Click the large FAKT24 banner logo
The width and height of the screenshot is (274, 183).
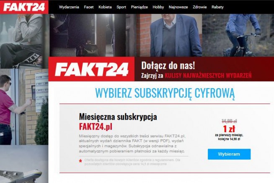click(x=92, y=69)
